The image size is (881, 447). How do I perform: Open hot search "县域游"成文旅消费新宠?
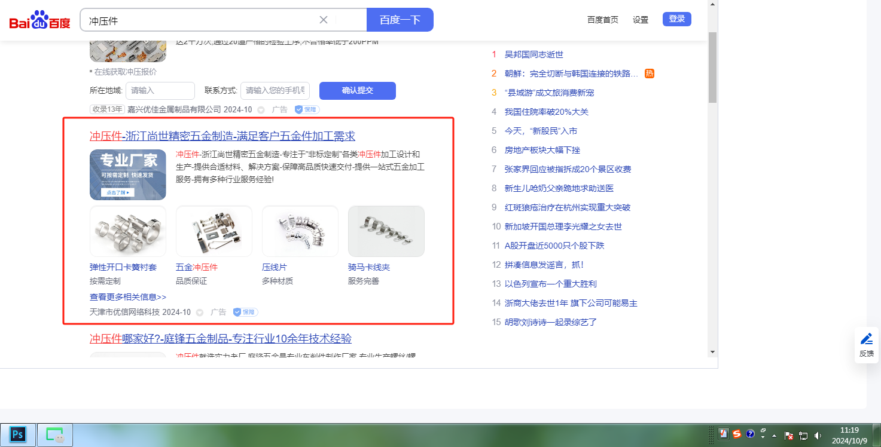549,93
